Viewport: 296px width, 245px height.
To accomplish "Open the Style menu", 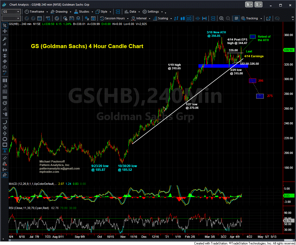I will pos(104,12).
